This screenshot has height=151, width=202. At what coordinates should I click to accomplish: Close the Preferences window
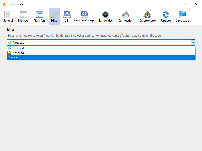(x=196, y=4)
